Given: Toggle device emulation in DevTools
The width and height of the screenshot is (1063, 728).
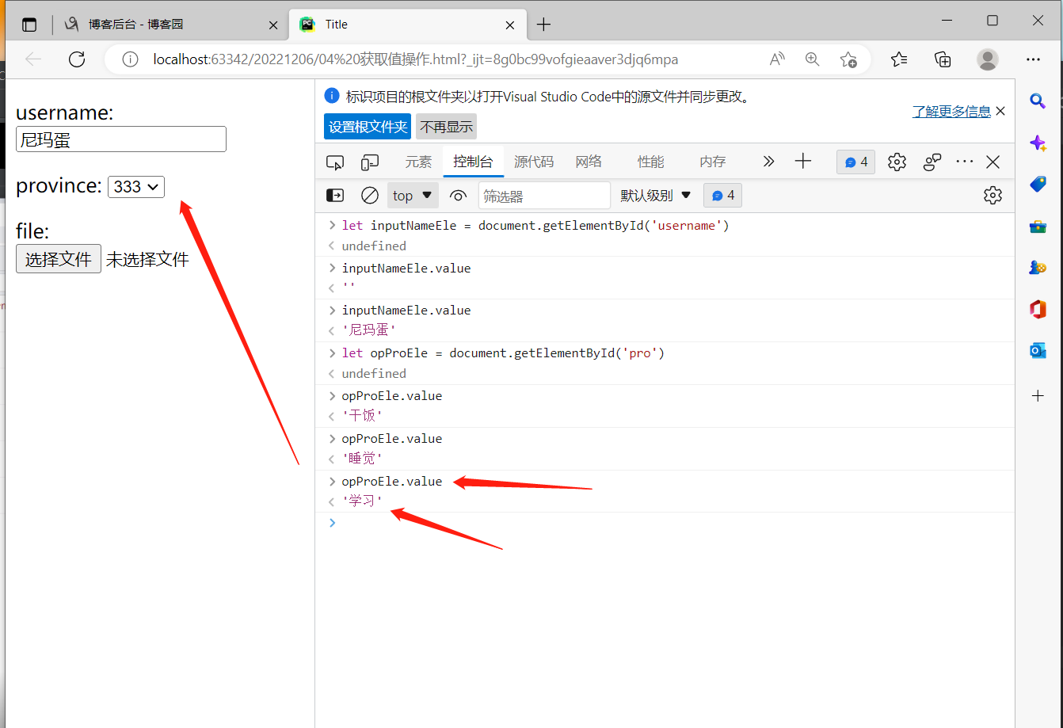Looking at the screenshot, I should (370, 162).
